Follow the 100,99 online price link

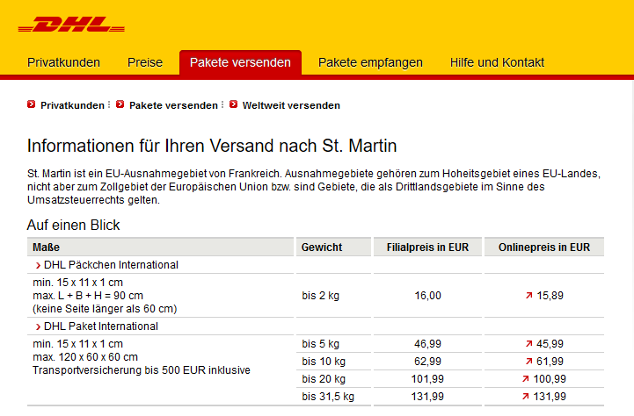point(550,379)
